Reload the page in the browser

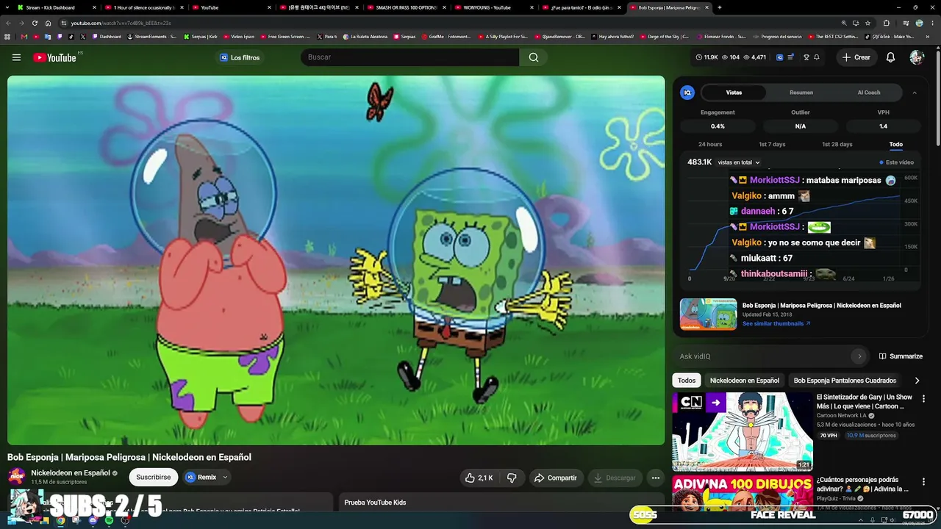tap(35, 23)
